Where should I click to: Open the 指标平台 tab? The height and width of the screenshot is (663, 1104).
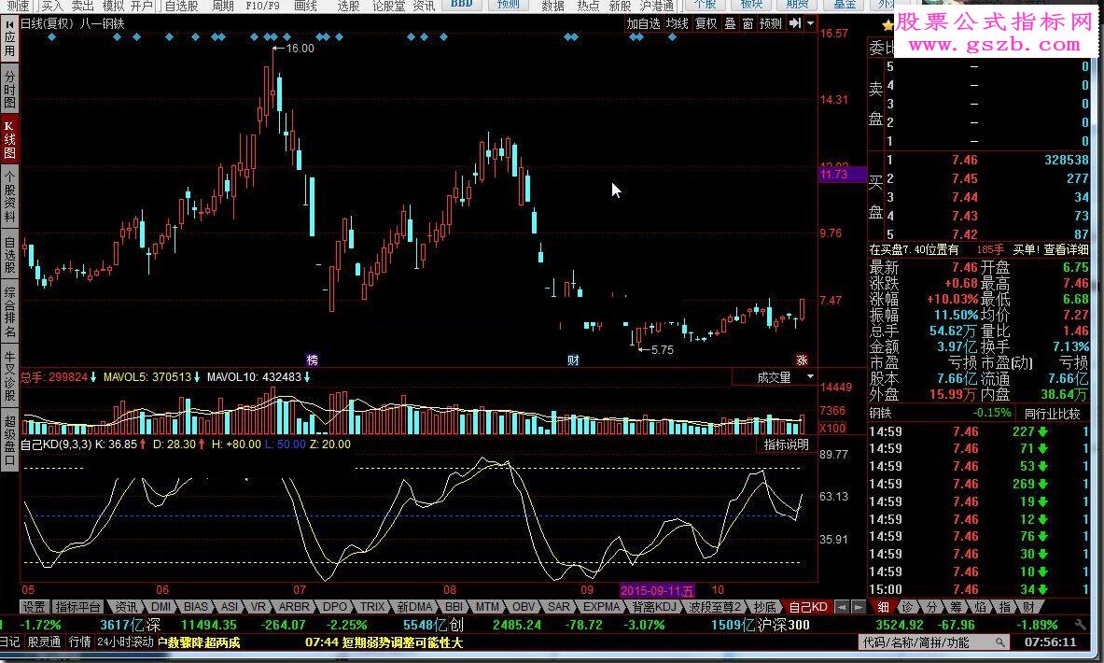78,607
